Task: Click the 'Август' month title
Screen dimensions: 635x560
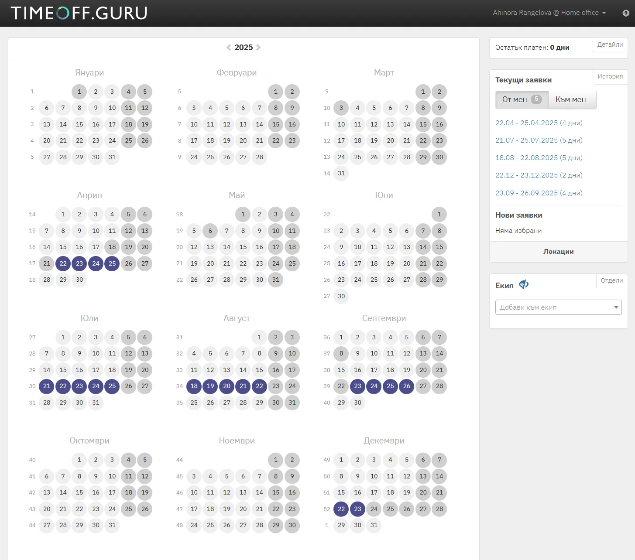Action: coord(237,318)
